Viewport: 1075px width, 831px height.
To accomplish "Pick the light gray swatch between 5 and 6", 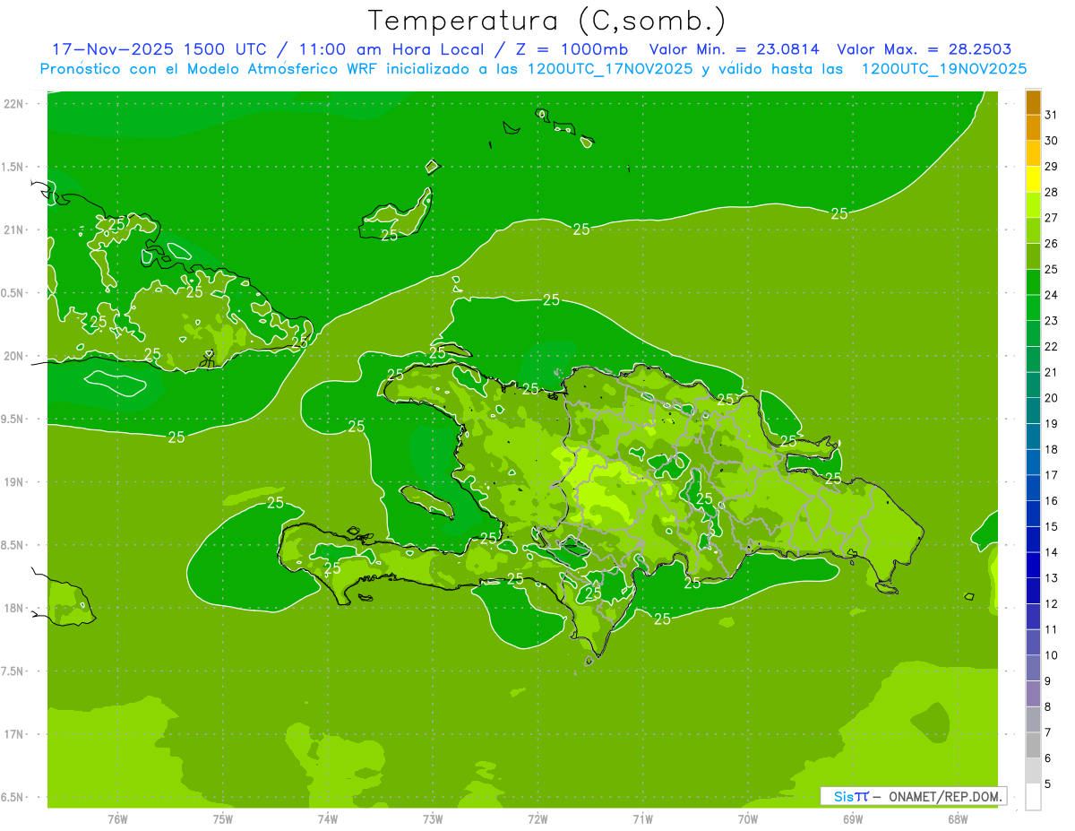I will [x=1033, y=771].
